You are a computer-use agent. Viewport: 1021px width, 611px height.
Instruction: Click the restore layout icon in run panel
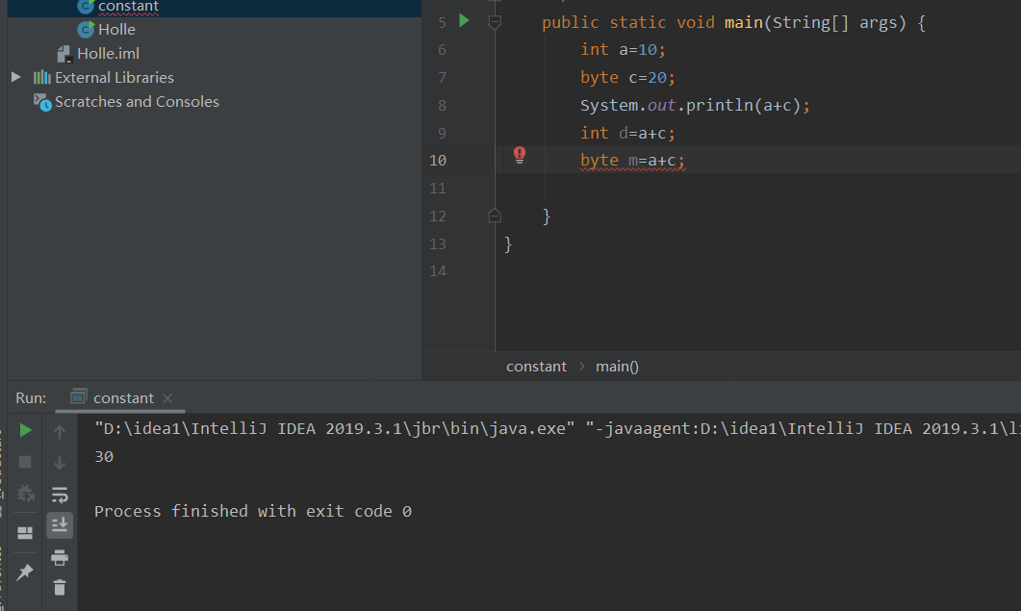(x=25, y=533)
